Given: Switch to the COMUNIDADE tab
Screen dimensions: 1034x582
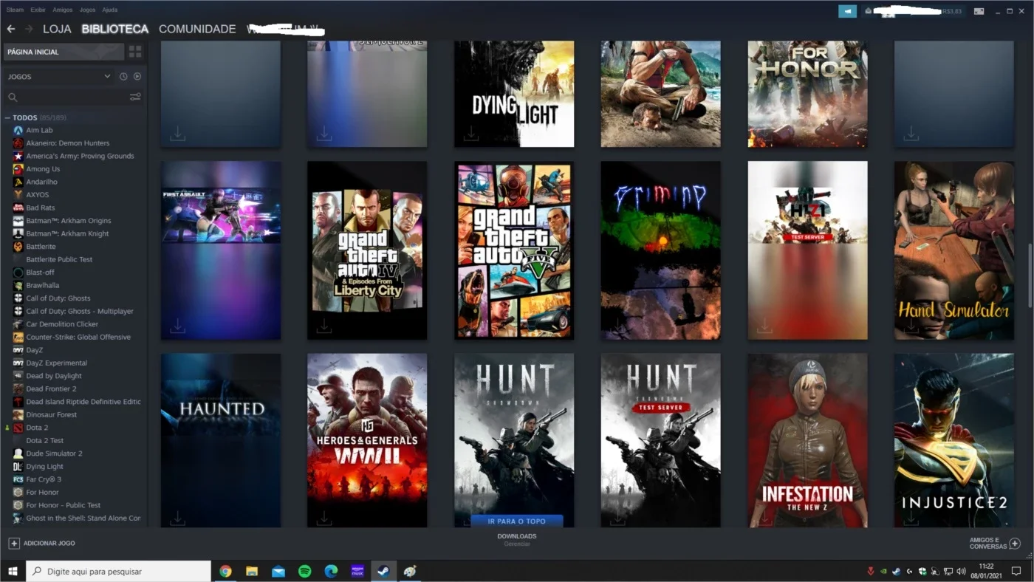Looking at the screenshot, I should tap(197, 29).
